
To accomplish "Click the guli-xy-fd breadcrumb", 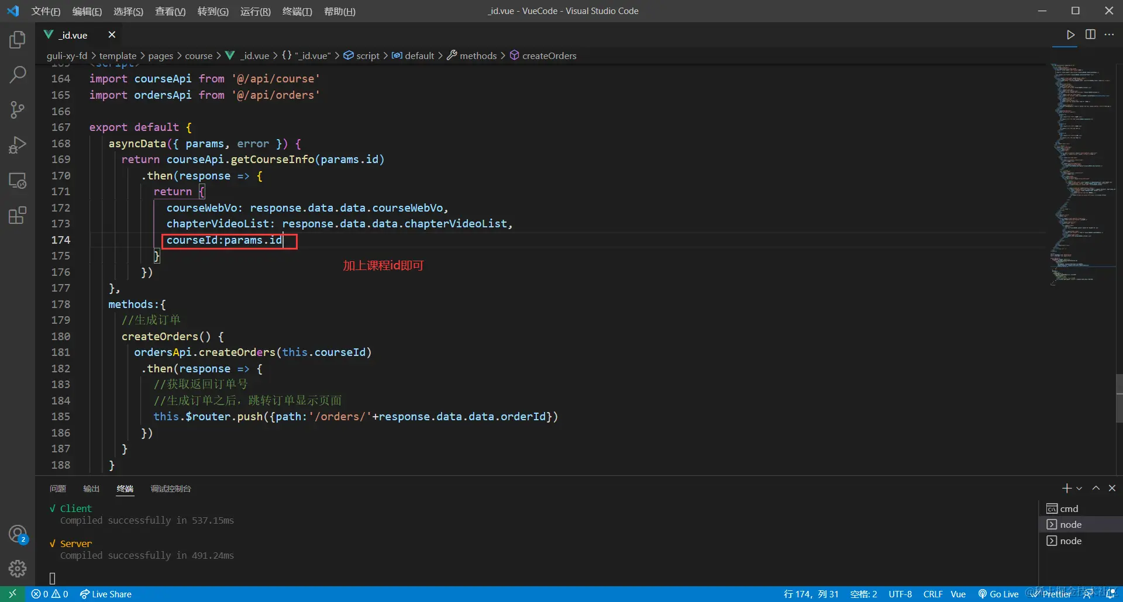I will point(67,56).
